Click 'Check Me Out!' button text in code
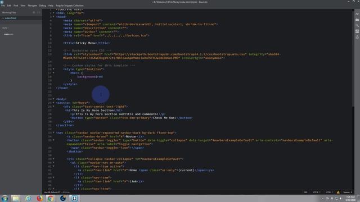360x202 pixels. click(164, 118)
